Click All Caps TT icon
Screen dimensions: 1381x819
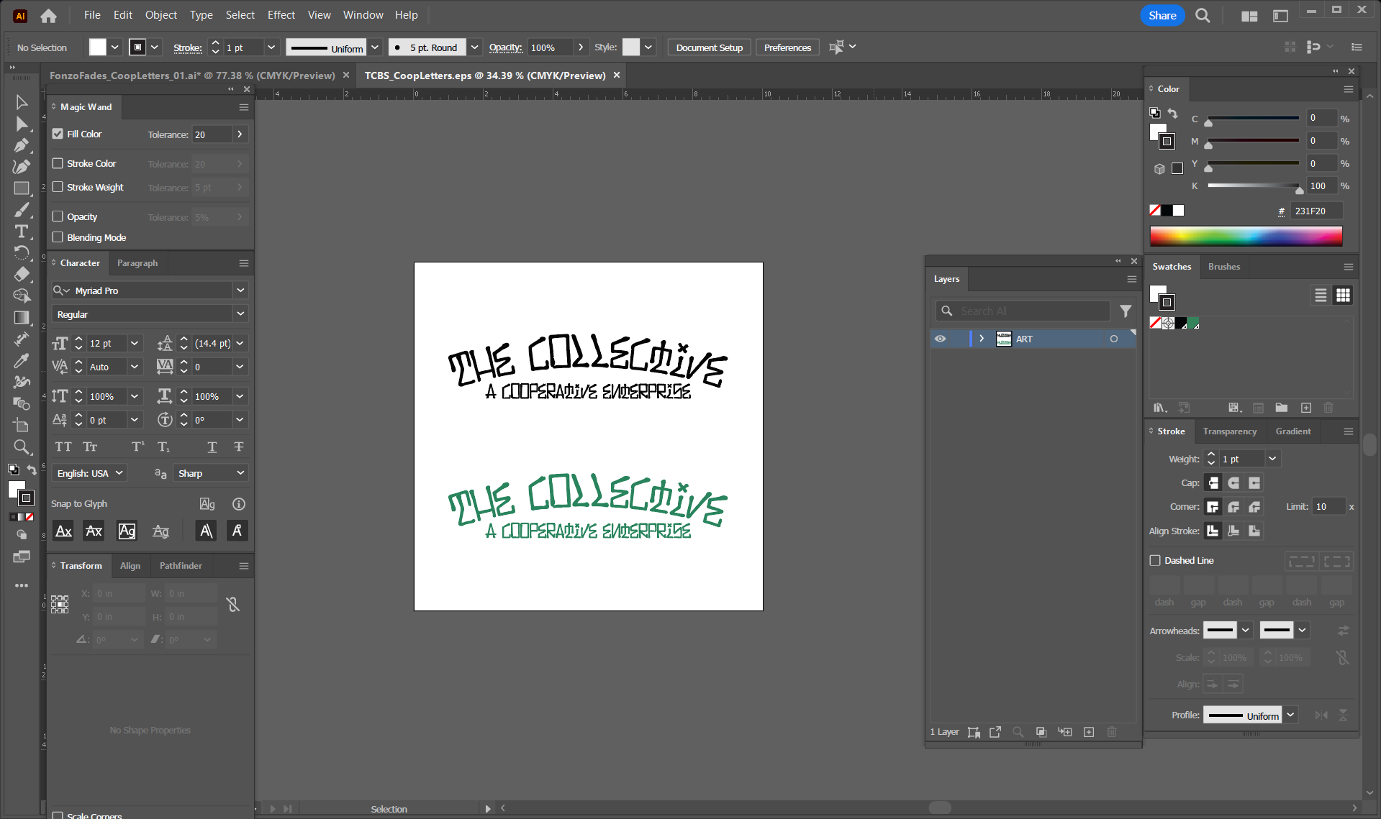63,447
